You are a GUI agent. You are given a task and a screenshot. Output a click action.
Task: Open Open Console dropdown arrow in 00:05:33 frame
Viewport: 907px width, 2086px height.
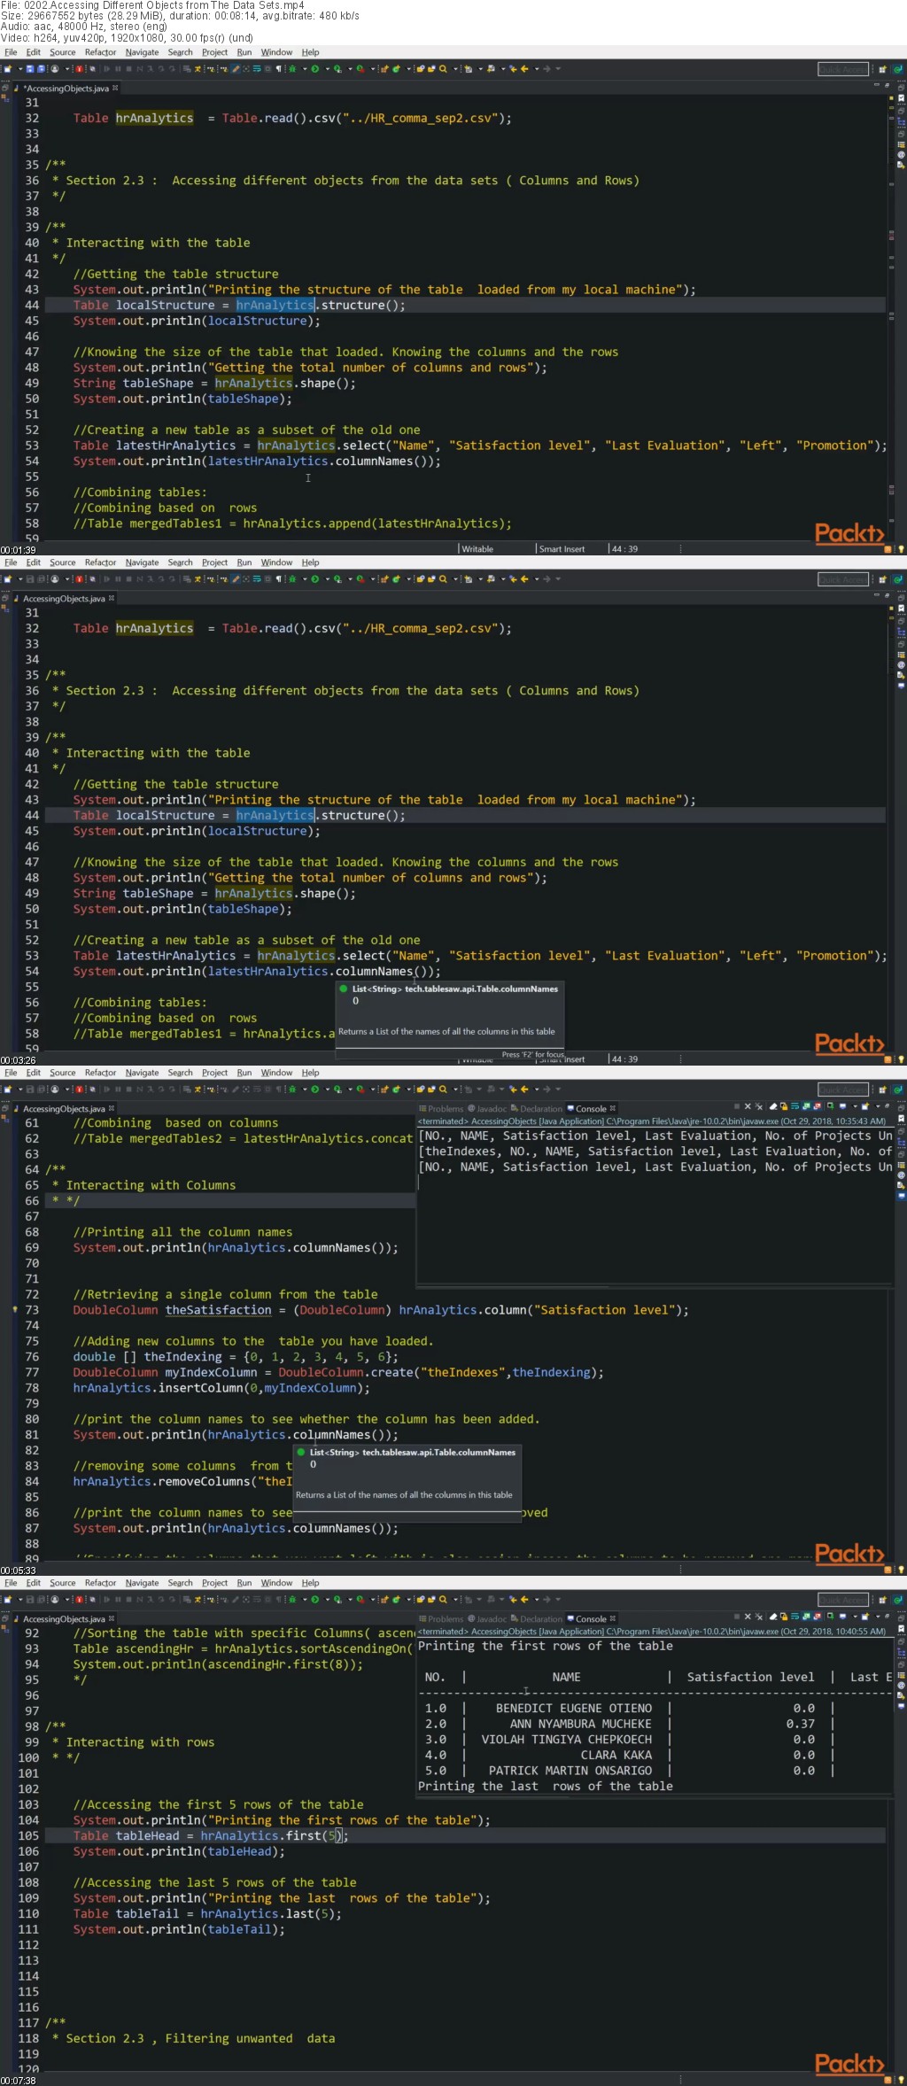pyautogui.click(x=877, y=1107)
